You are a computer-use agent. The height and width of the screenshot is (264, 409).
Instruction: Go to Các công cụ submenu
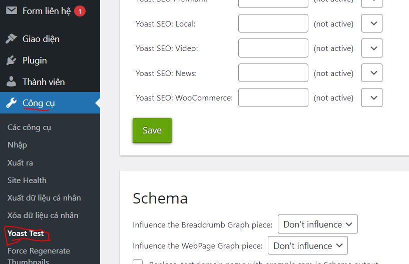(x=29, y=127)
